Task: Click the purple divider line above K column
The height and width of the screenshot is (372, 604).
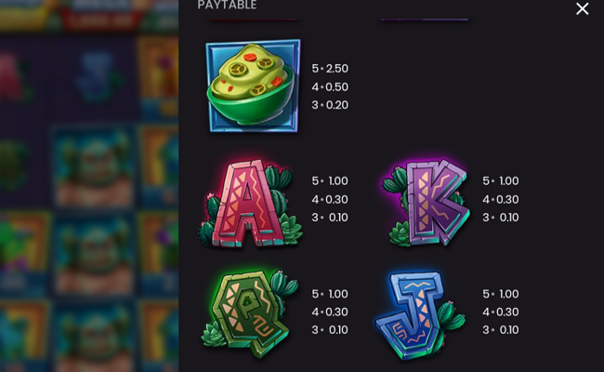Action: [x=425, y=20]
